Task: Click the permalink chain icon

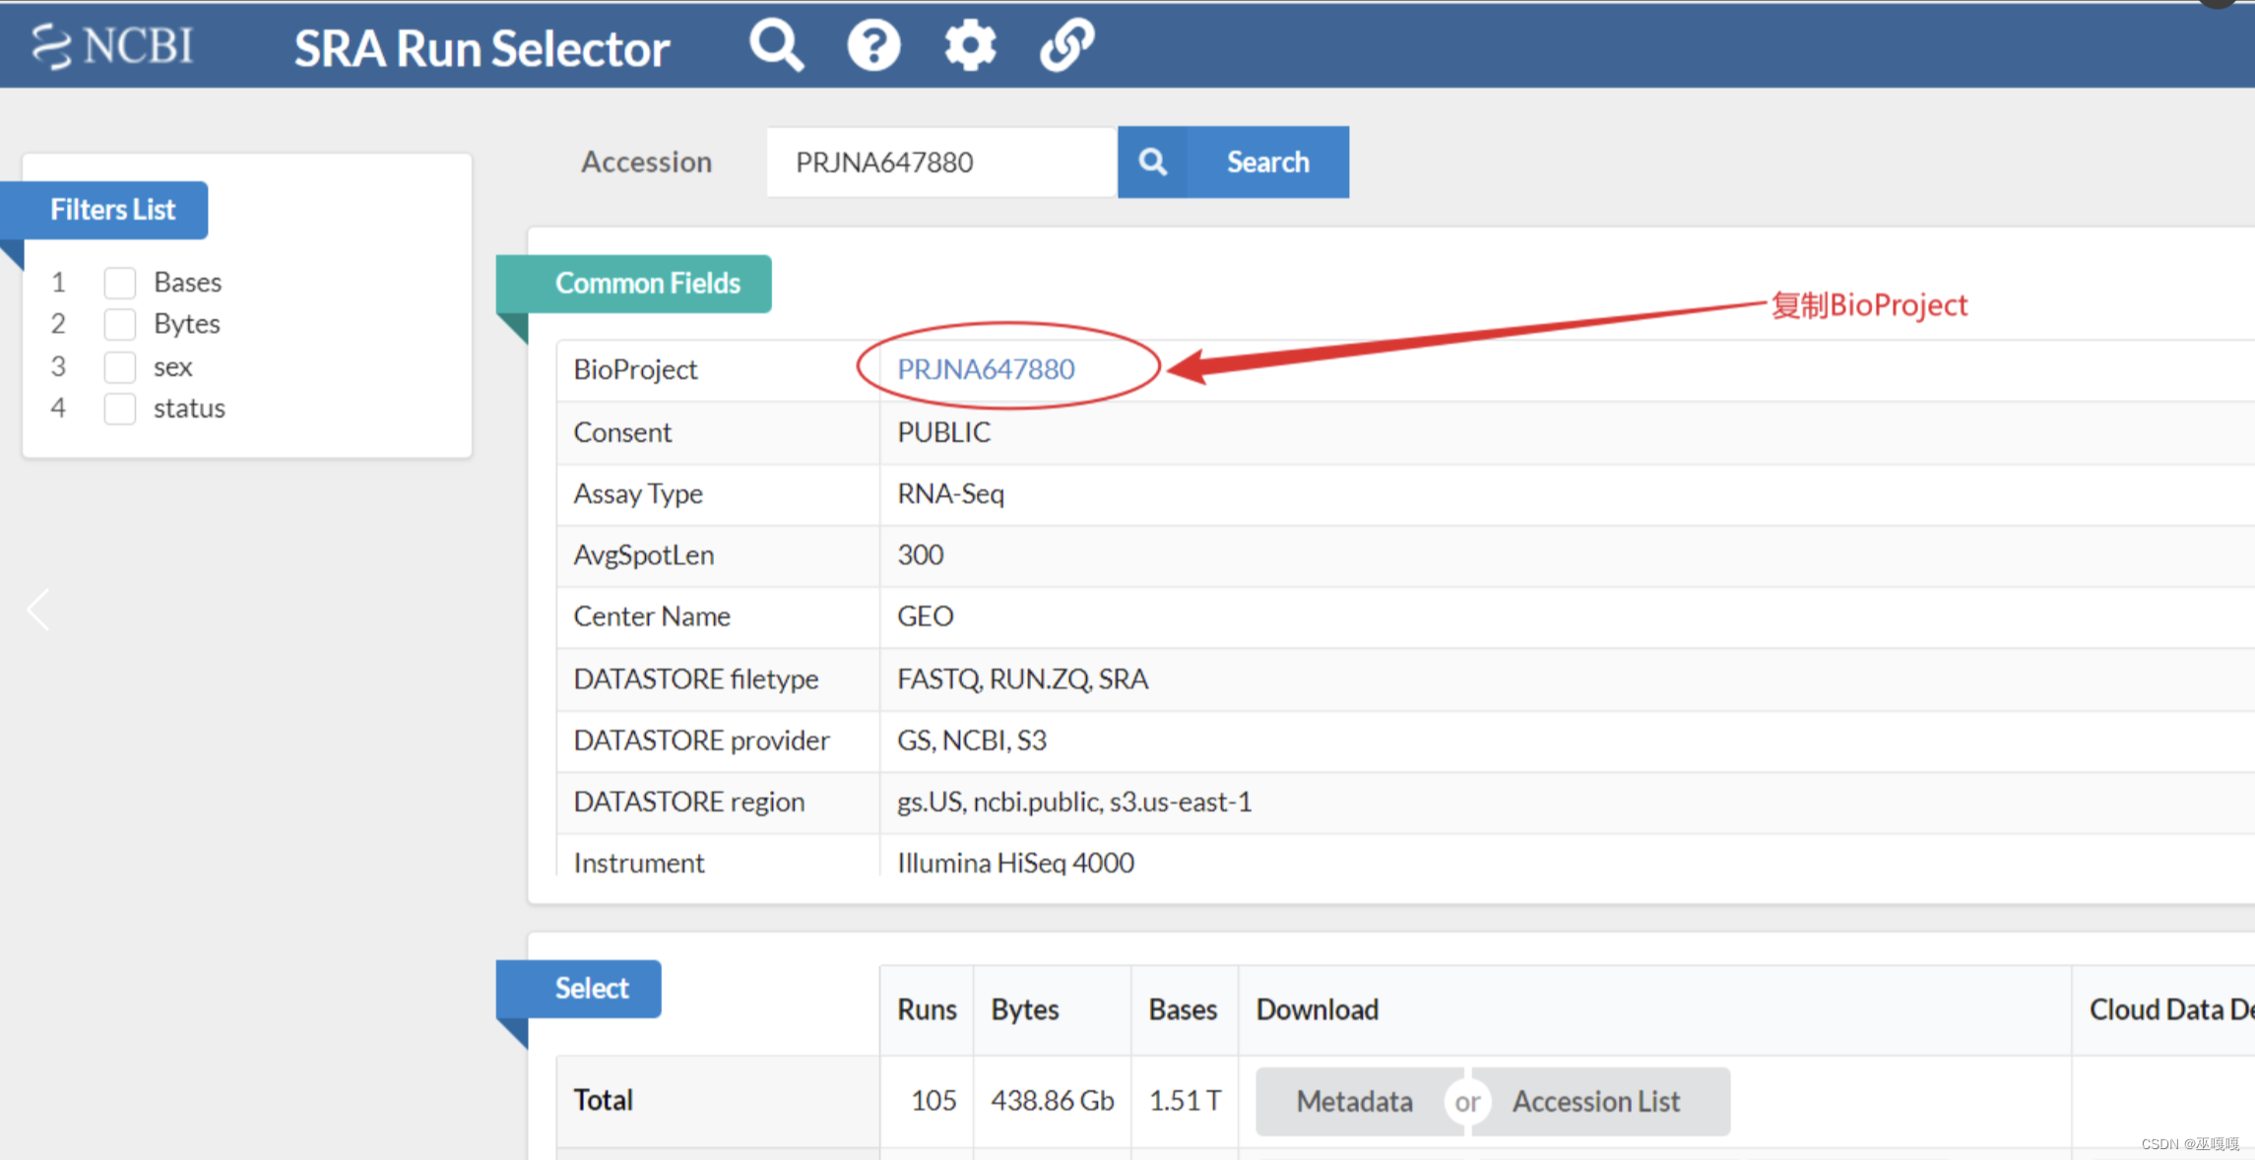Action: click(x=1066, y=45)
